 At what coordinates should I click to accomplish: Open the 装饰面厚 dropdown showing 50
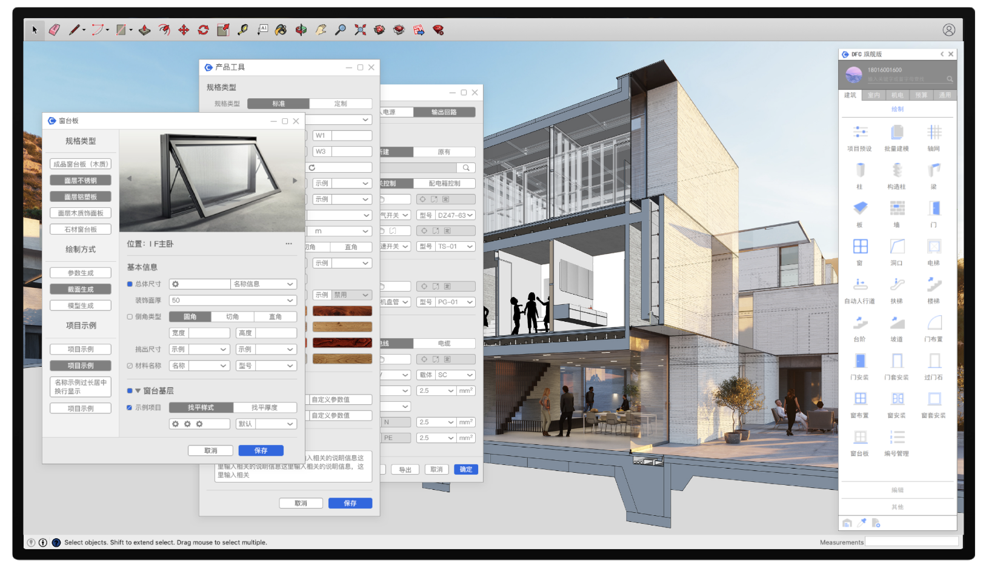point(233,301)
